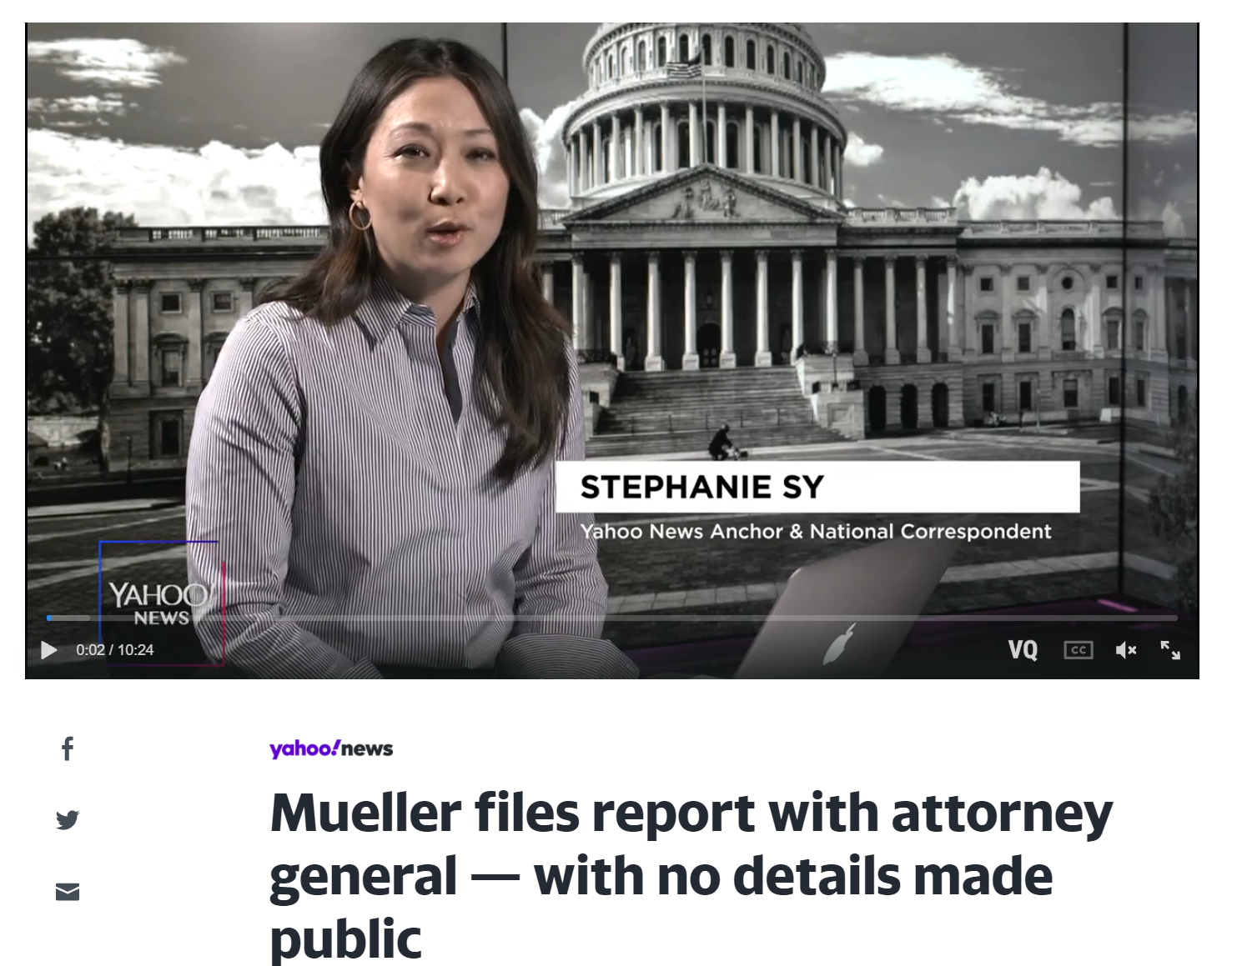Click the Yahoo News Anchor & National Correspondent caption
Image resolution: width=1237 pixels, height=966 pixels.
816,531
